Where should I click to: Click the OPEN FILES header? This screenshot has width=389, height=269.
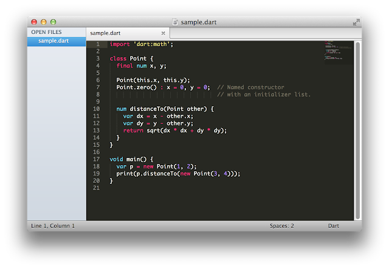(46, 32)
